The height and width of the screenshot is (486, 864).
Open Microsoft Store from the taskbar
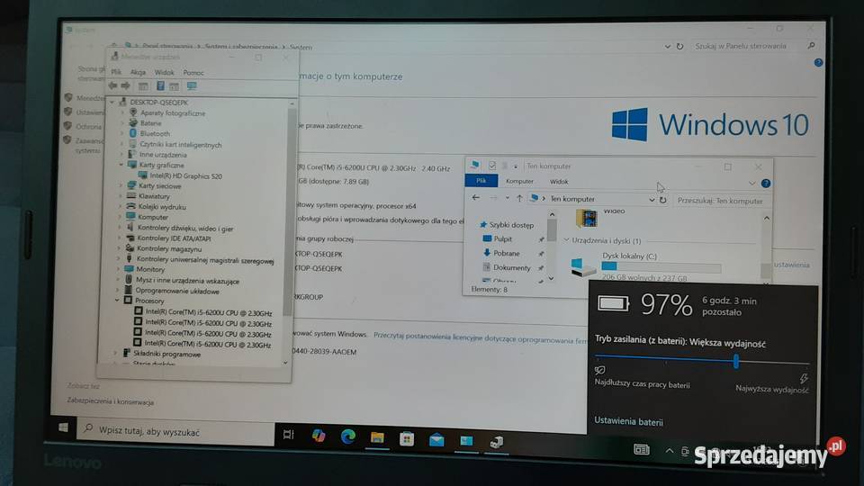coord(407,438)
